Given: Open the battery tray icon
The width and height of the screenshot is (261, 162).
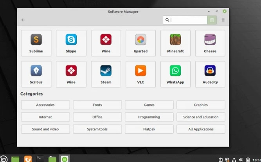Looking at the screenshot, I should pyautogui.click(x=248, y=160).
